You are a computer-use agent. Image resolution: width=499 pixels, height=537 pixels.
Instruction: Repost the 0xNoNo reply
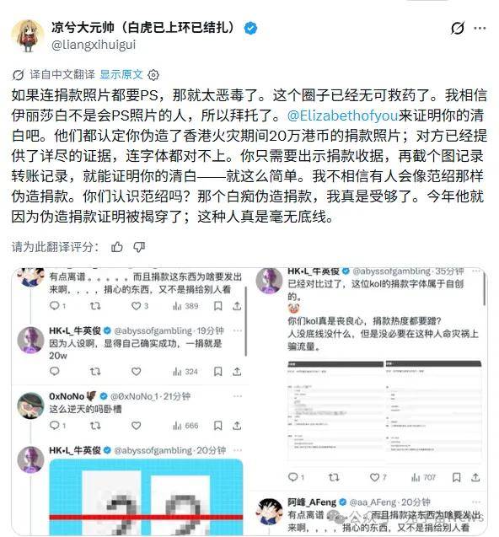[95, 426]
